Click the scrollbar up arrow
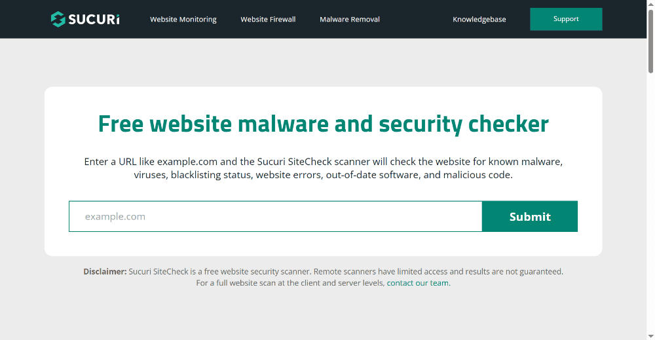This screenshot has height=340, width=655. pyautogui.click(x=651, y=3)
